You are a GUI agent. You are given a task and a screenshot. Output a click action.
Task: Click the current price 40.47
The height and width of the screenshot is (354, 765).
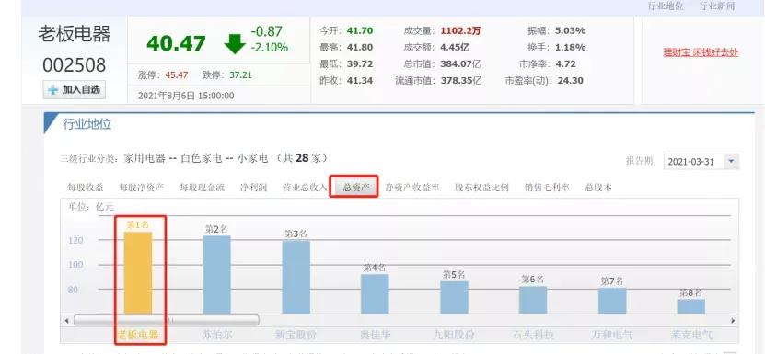tap(176, 43)
